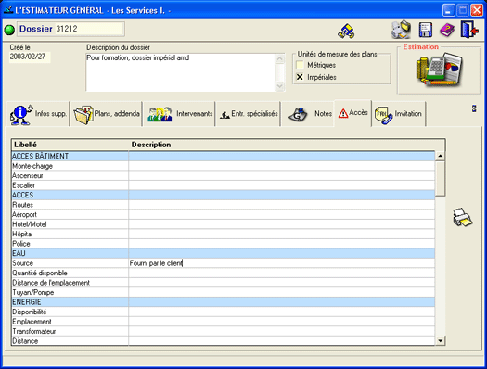Open the purple help book icon
Screen dimensions: 487x369
click(x=446, y=30)
